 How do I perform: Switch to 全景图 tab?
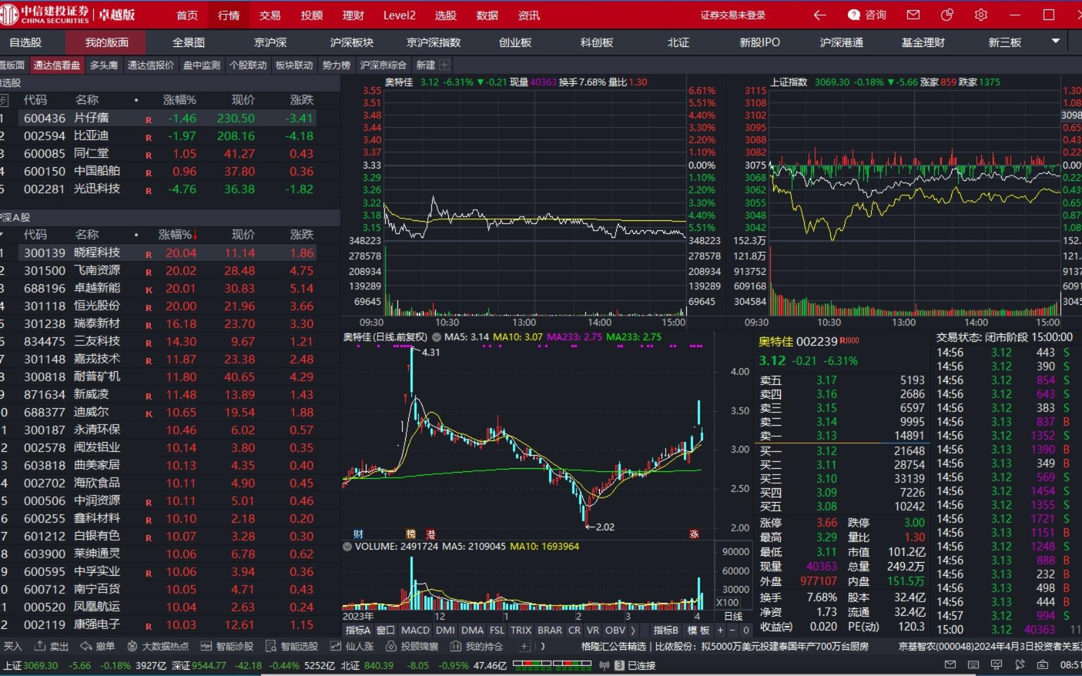[188, 43]
